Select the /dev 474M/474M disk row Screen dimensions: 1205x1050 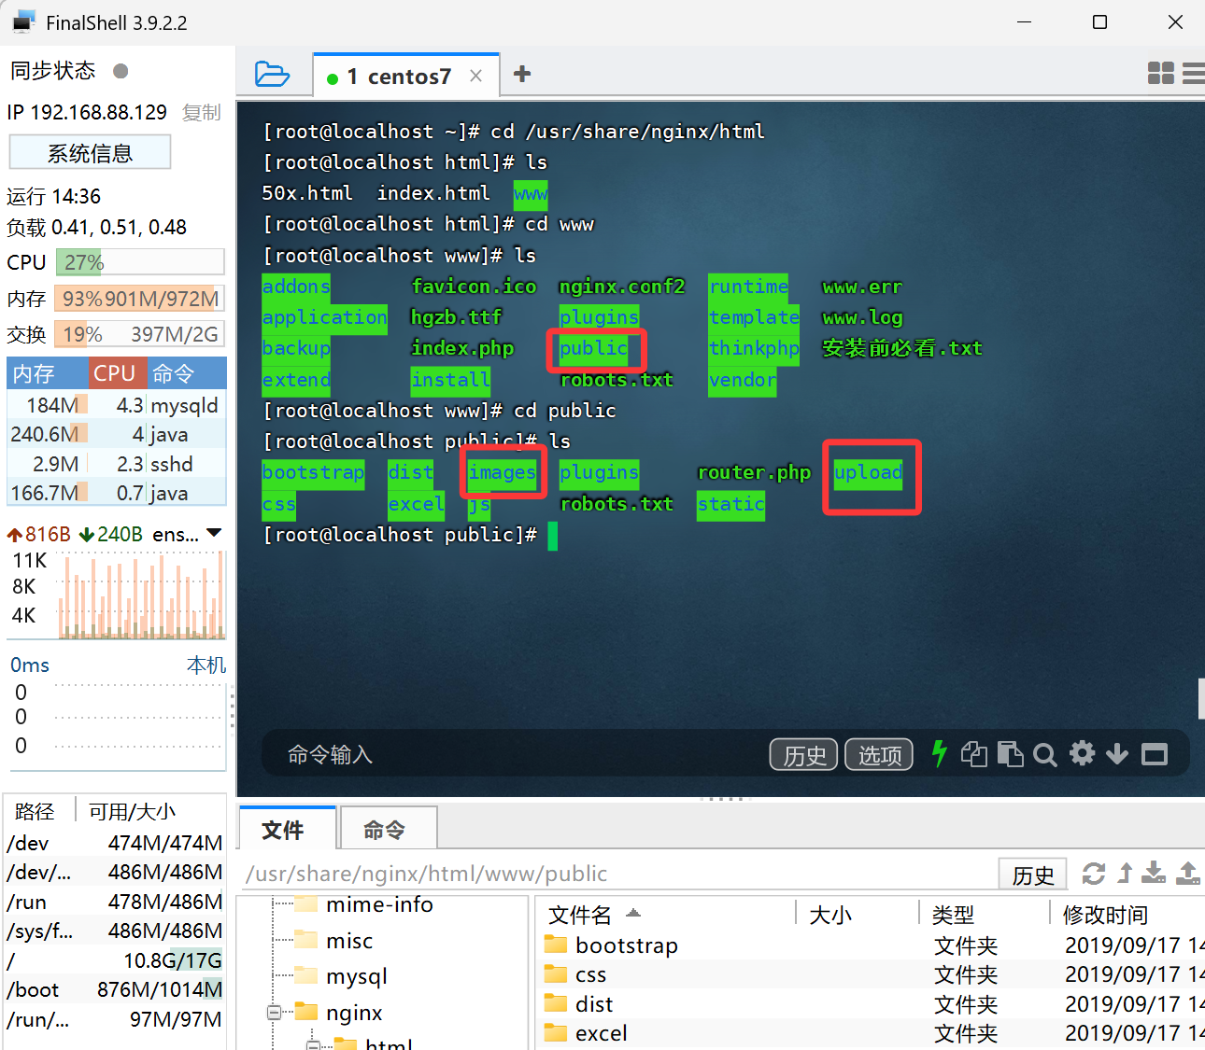116,843
